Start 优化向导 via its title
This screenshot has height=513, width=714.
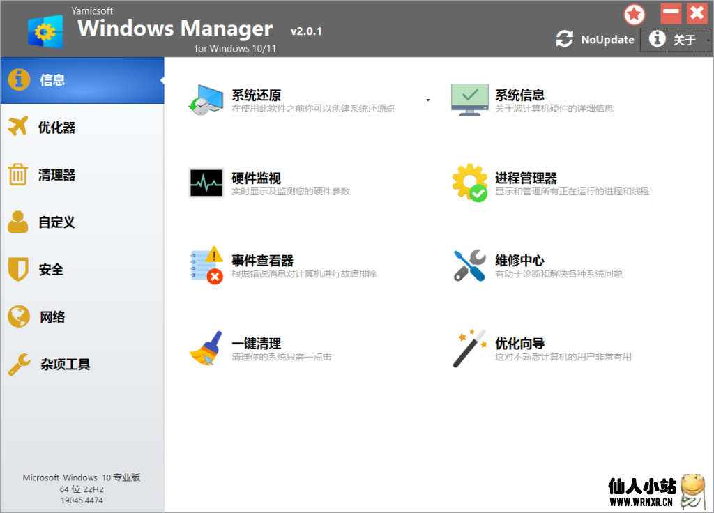519,344
